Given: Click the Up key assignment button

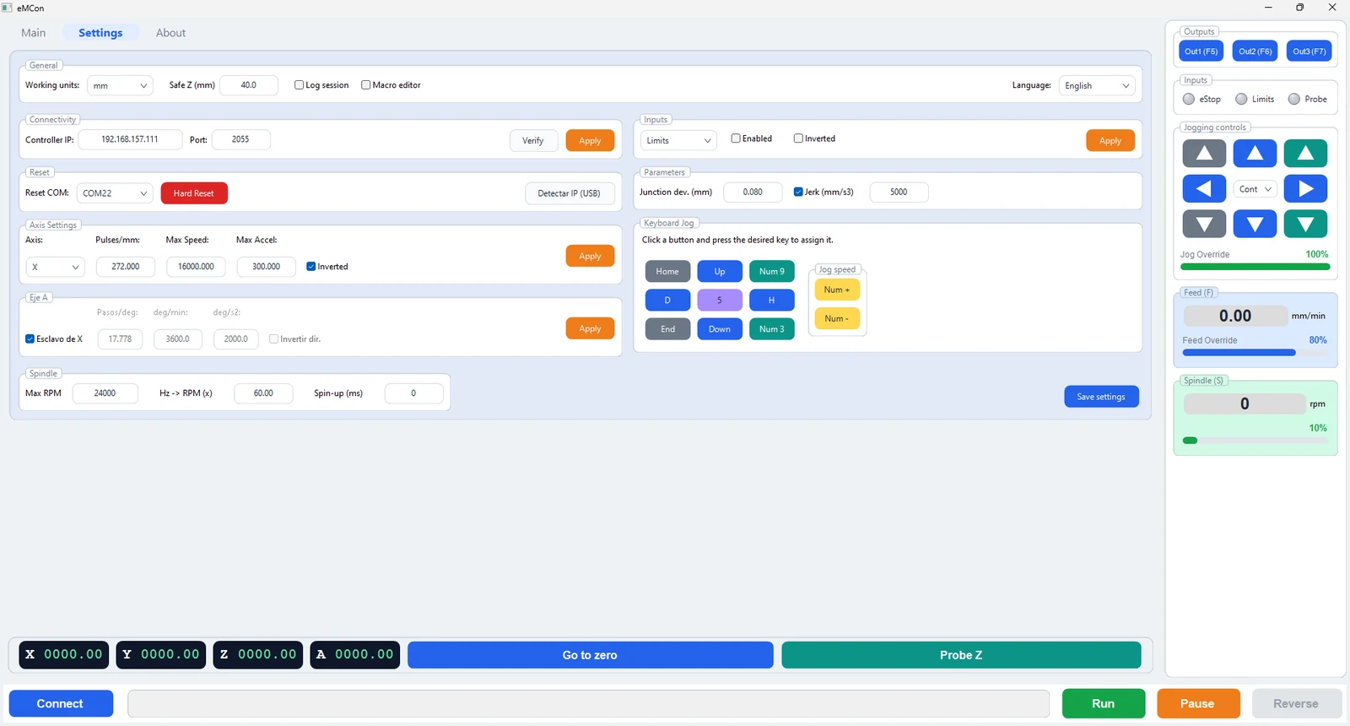Looking at the screenshot, I should (x=720, y=271).
